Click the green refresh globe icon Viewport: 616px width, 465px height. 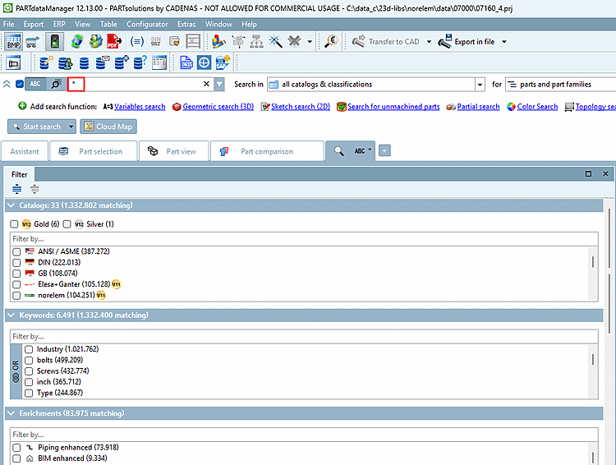76,41
